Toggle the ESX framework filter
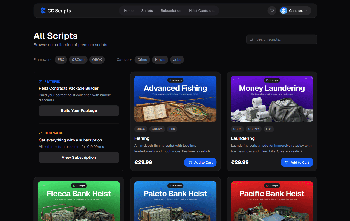This screenshot has width=350, height=221. coord(61,60)
